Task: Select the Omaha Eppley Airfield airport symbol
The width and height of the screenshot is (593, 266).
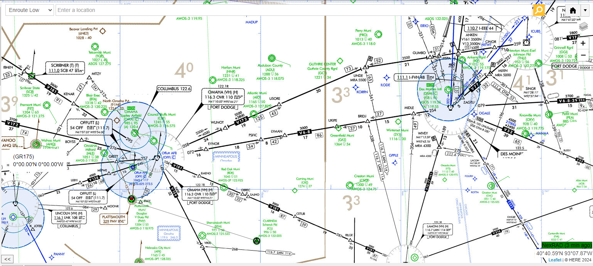Action: click(135, 133)
